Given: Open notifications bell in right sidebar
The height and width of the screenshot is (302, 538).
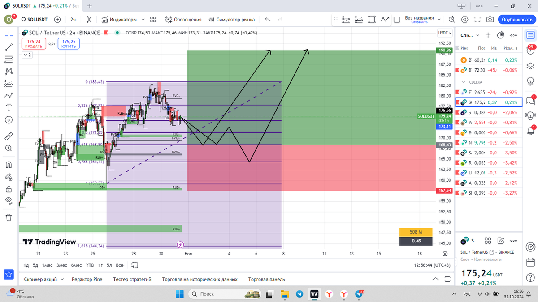Looking at the screenshot, I should click(530, 132).
